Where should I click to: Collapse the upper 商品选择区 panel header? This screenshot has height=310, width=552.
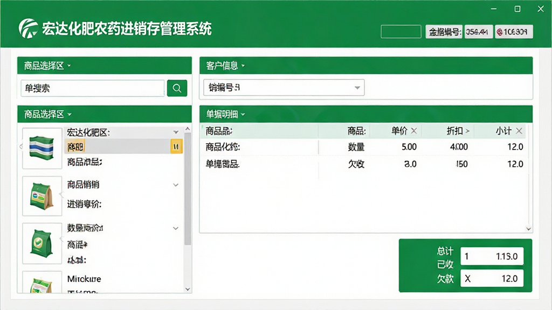coord(104,65)
